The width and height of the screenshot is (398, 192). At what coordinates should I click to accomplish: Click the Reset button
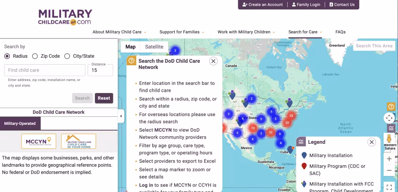pyautogui.click(x=104, y=98)
